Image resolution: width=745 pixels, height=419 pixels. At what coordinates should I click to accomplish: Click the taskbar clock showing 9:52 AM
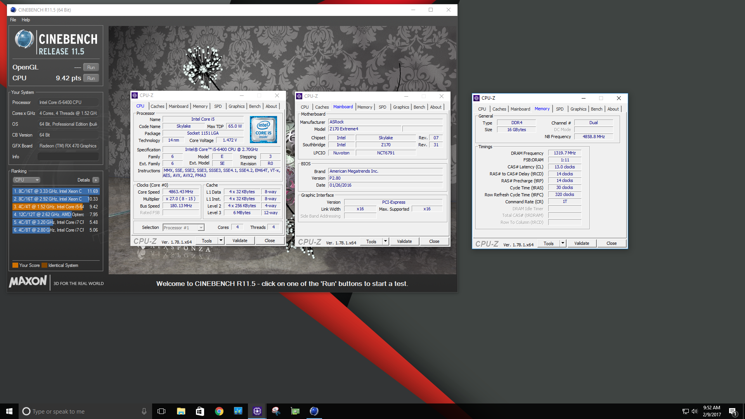pos(712,411)
